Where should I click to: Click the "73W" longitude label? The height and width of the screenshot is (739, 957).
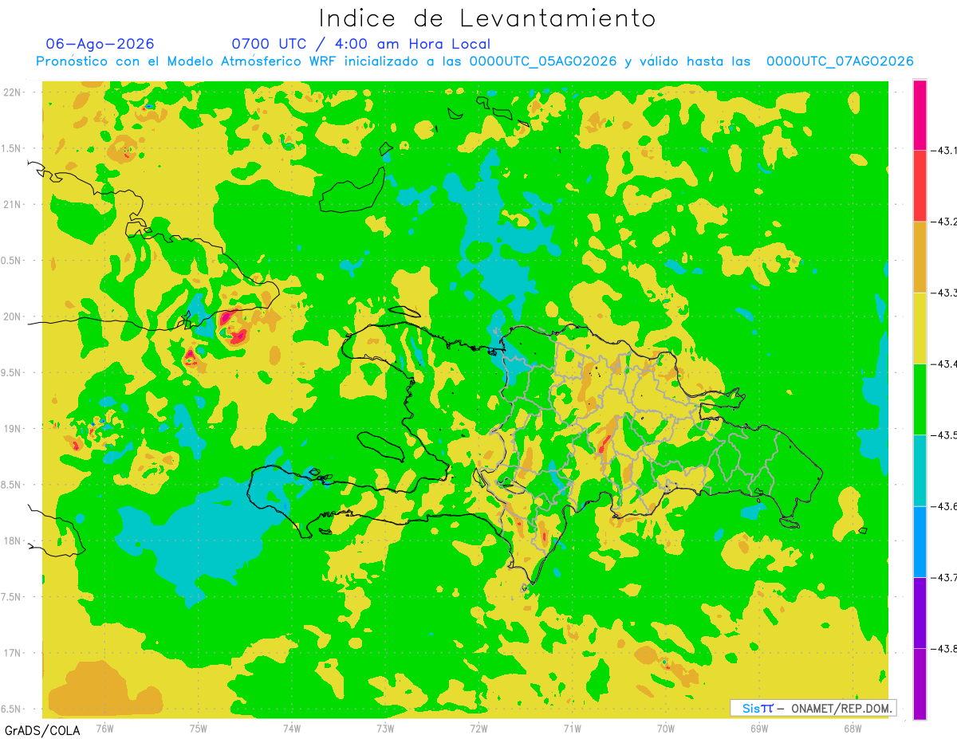point(385,727)
